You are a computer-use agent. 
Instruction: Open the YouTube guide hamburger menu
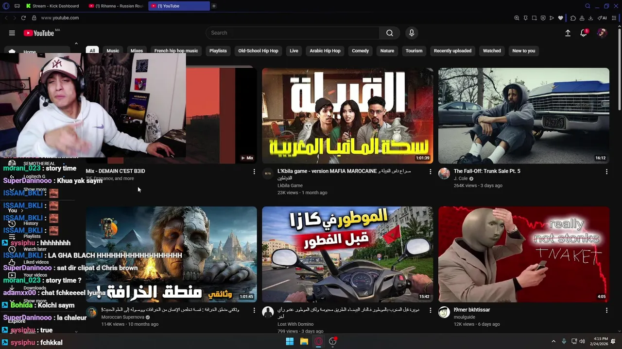click(12, 33)
